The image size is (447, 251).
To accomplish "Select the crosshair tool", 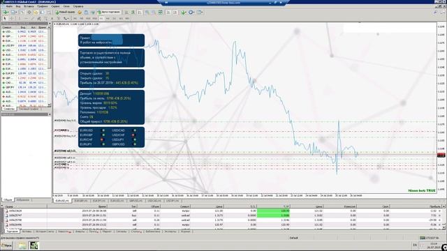I will point(11,18).
